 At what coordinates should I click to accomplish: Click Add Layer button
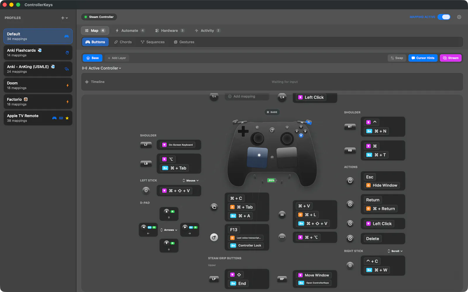[117, 58]
